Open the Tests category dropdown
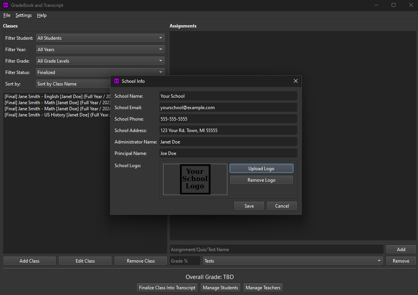 click(293, 261)
